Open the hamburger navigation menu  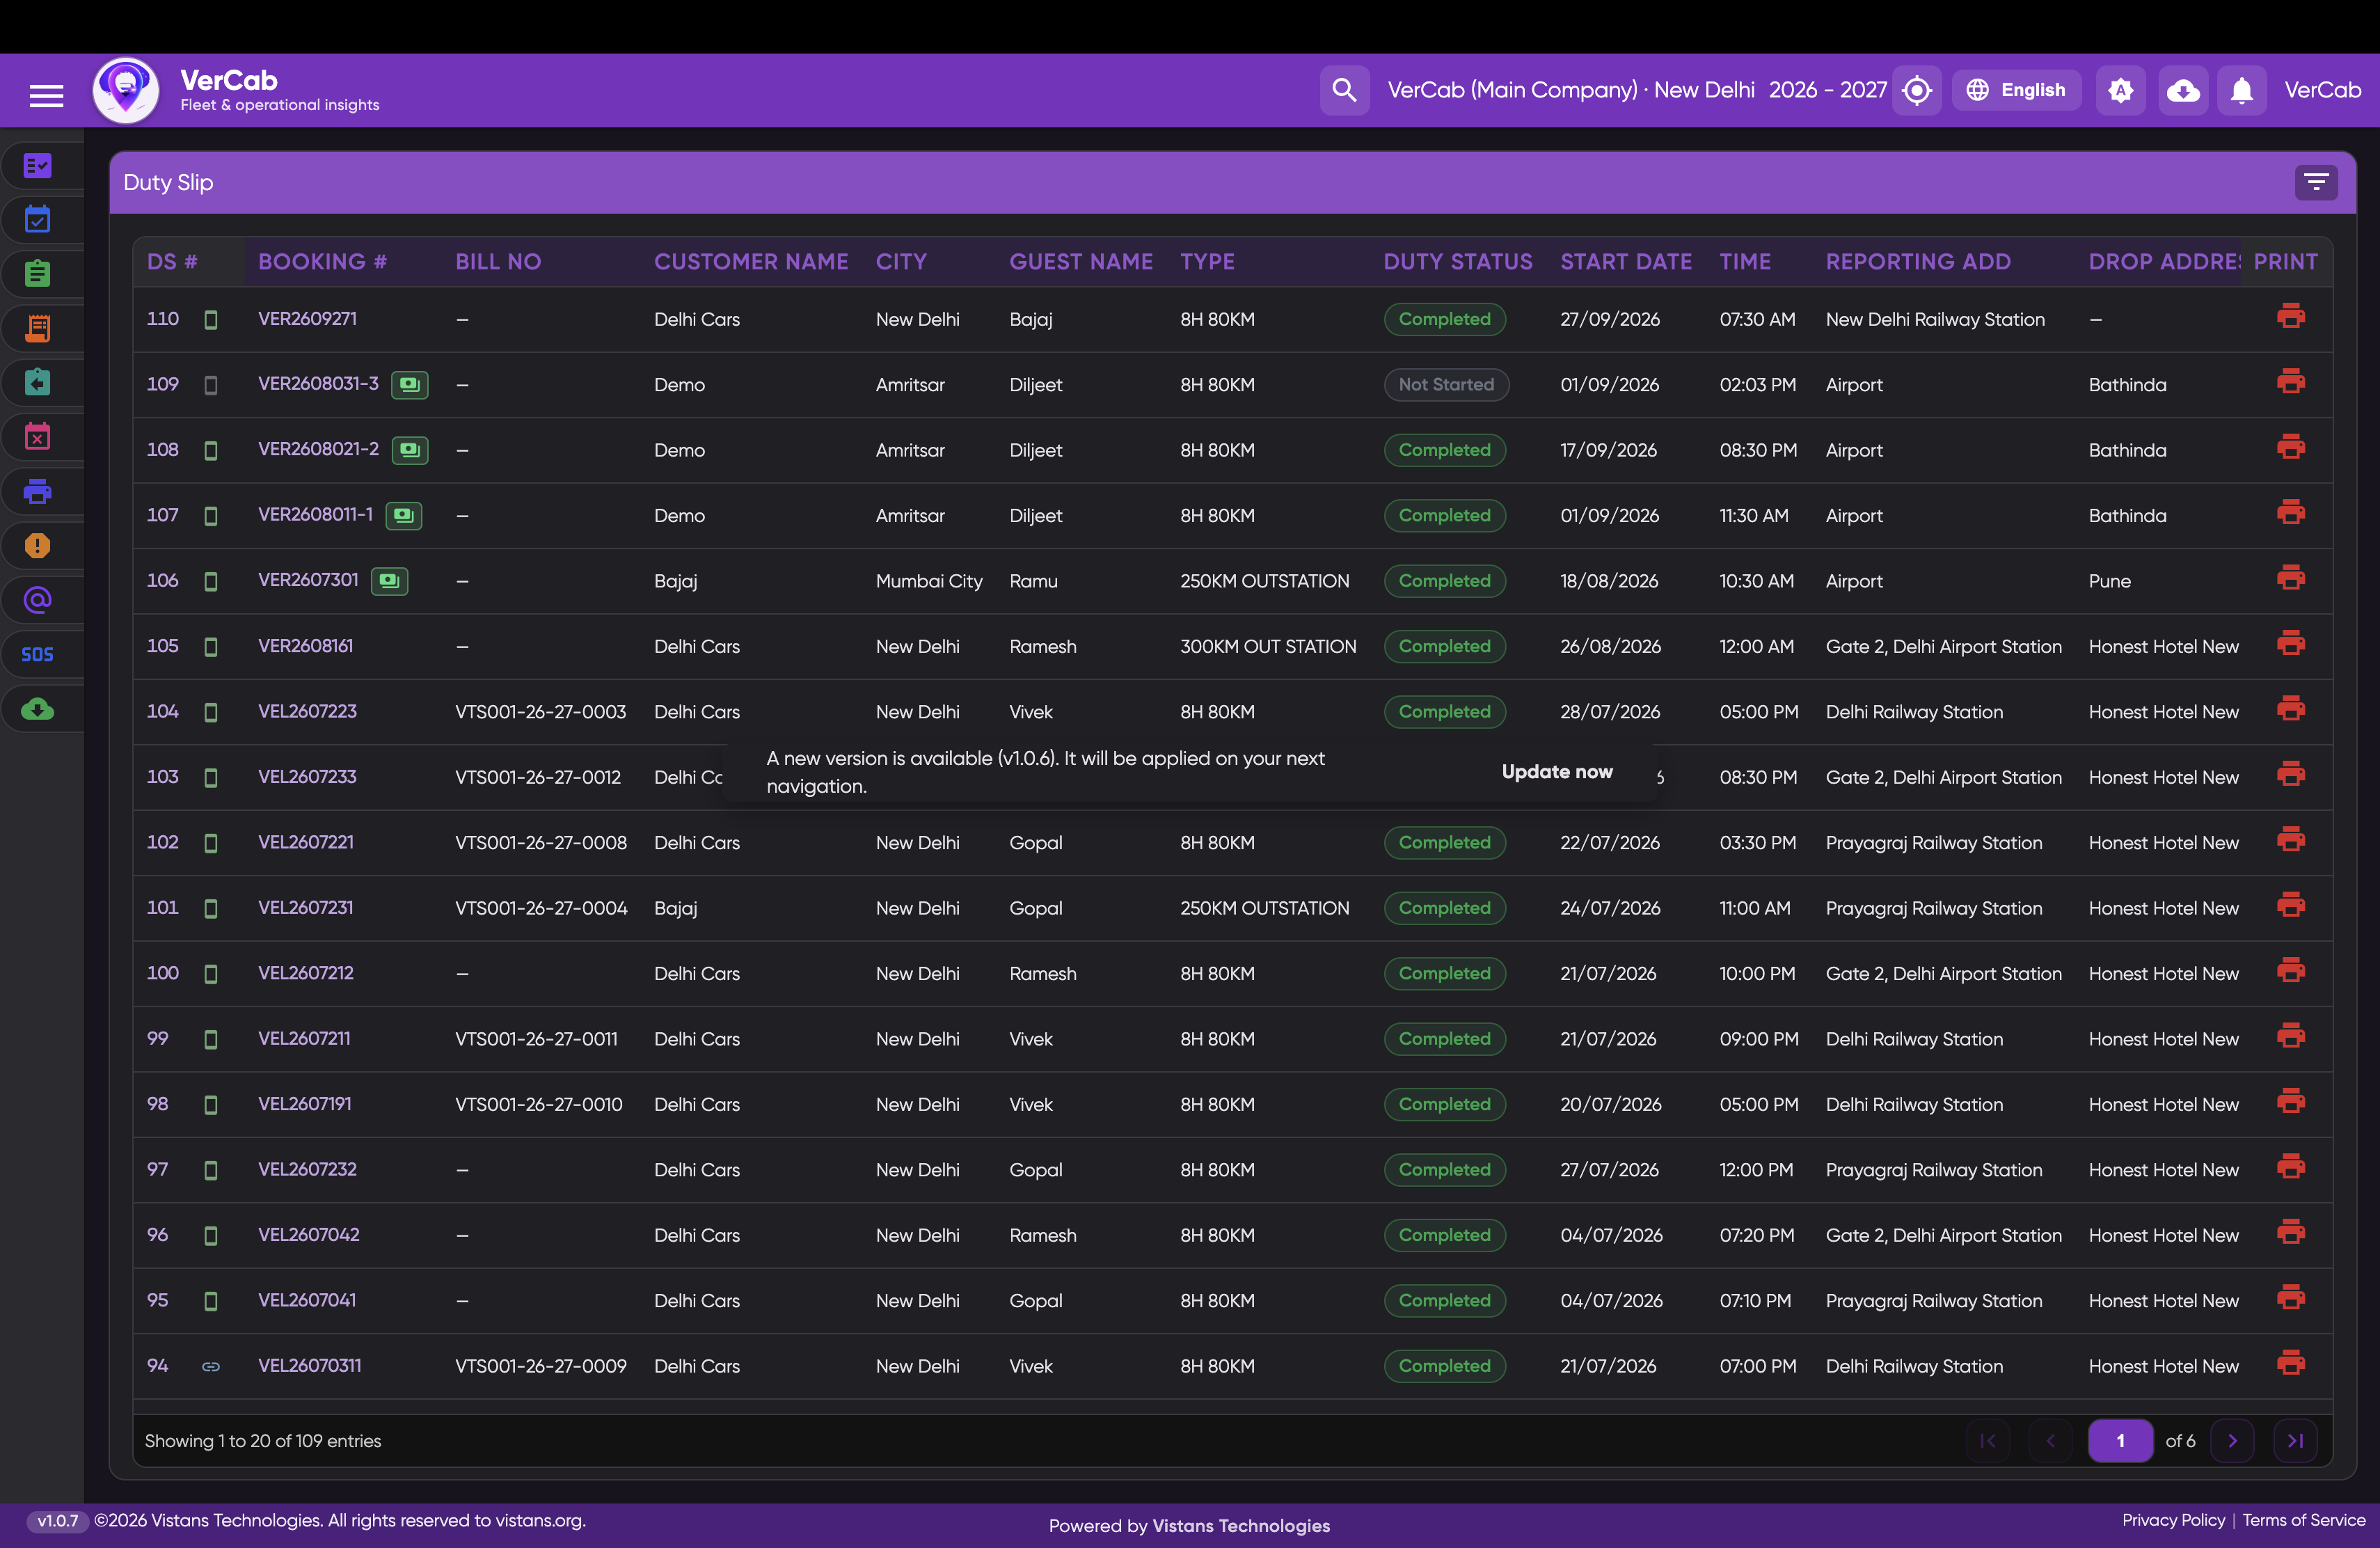(46, 95)
